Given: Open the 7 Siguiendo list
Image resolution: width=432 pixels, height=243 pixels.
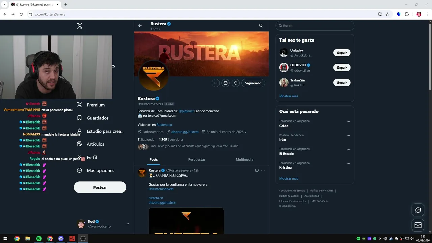Looking at the screenshot, I should tap(146, 139).
